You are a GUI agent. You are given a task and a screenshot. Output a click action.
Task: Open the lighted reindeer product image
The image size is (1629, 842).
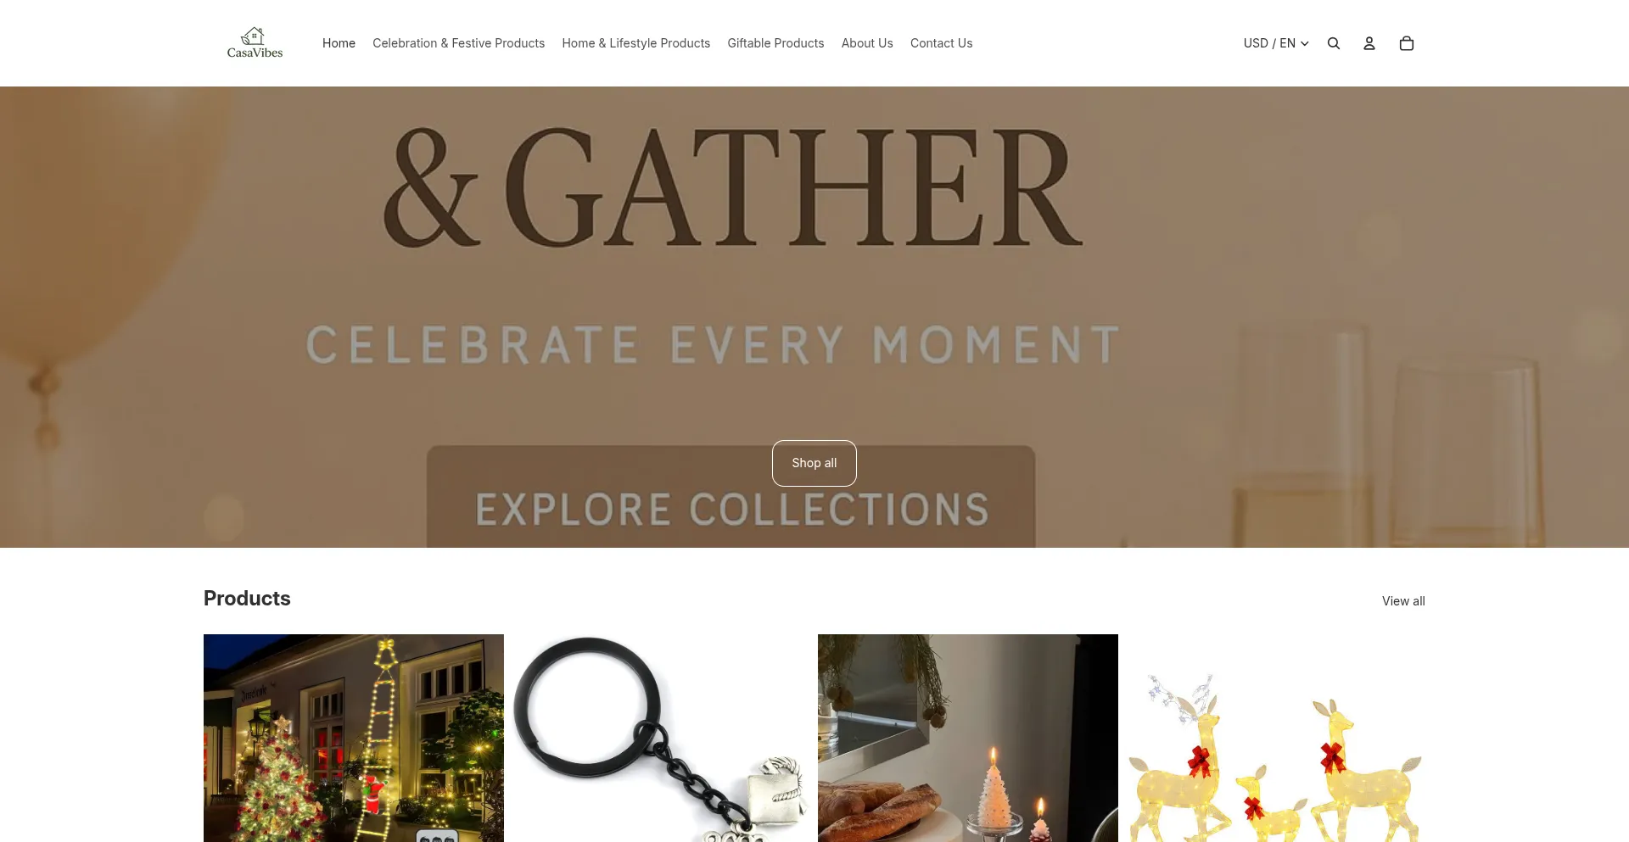click(x=1275, y=738)
